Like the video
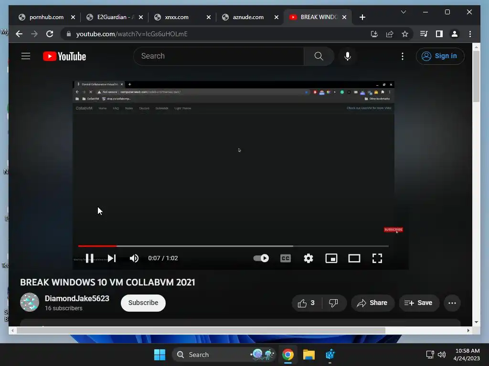489x366 pixels. tap(307, 303)
